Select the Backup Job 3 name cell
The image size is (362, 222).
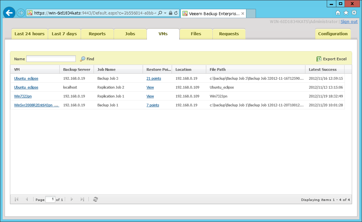(x=119, y=78)
